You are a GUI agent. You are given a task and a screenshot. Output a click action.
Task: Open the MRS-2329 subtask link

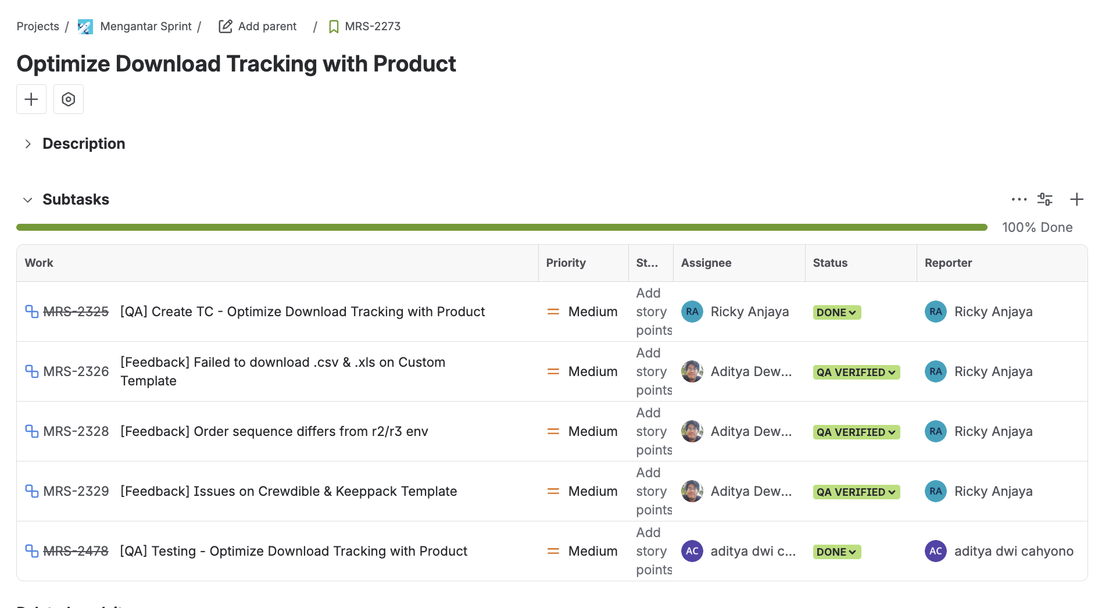click(x=76, y=491)
